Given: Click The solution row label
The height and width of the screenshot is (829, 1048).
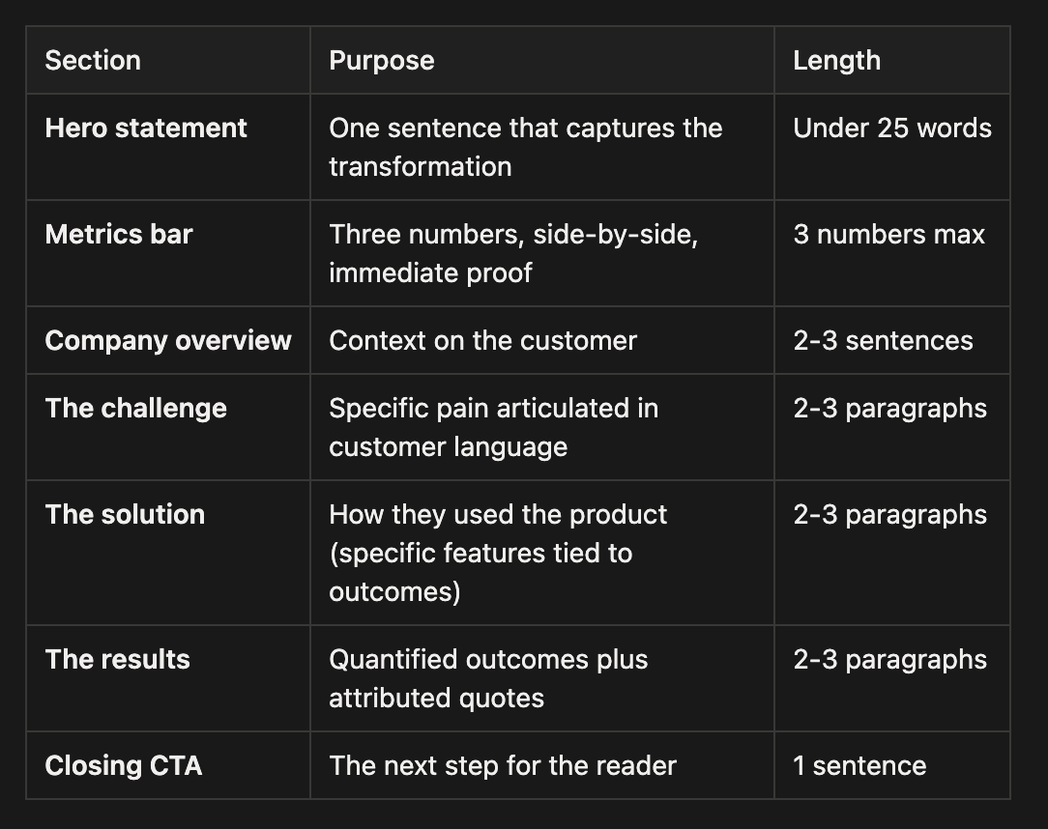Looking at the screenshot, I should pos(125,514).
